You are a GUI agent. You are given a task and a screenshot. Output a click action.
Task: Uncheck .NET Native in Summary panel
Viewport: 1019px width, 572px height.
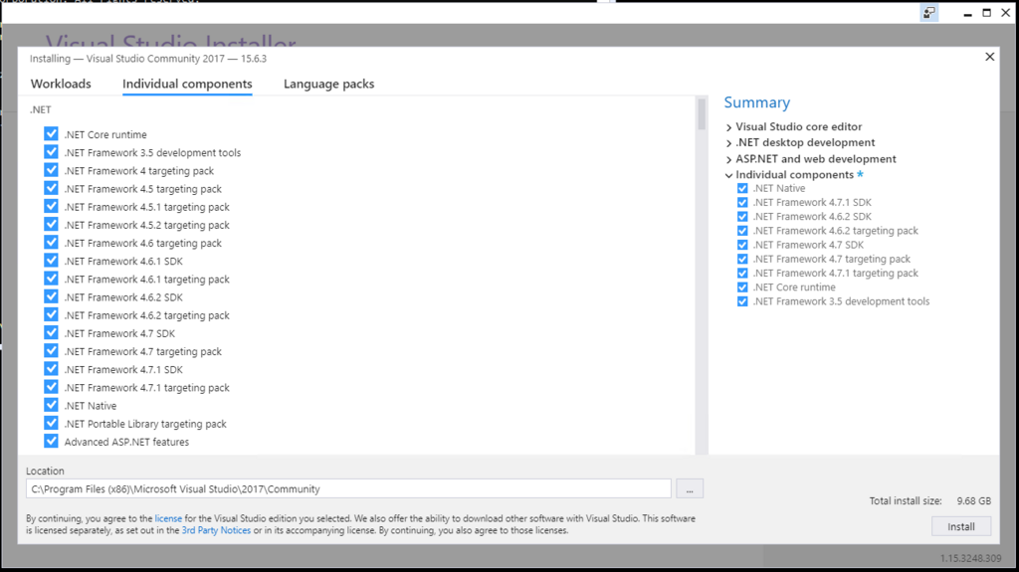(742, 188)
